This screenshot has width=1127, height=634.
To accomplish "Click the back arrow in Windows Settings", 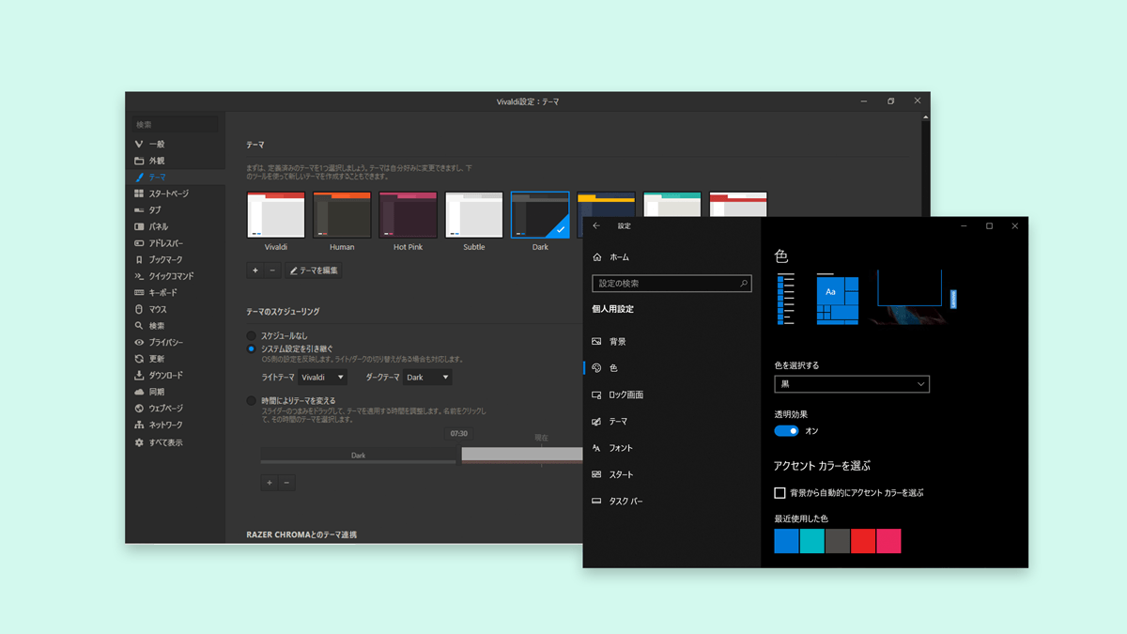I will point(596,226).
